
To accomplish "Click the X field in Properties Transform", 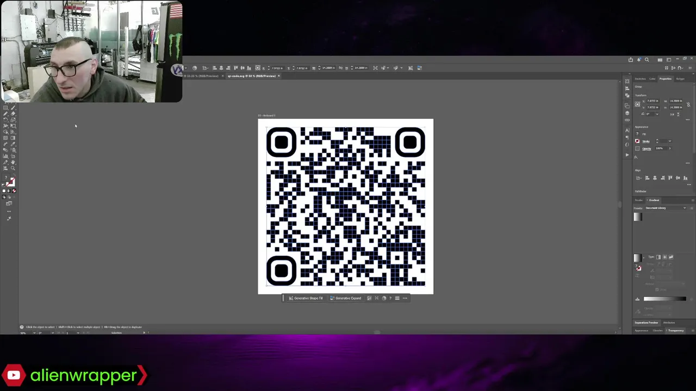I will click(653, 101).
